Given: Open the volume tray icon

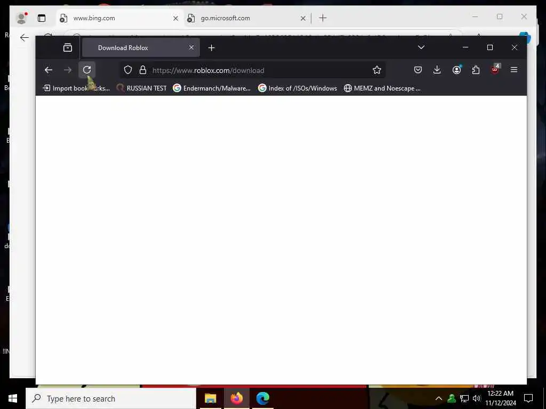Looking at the screenshot, I should [x=477, y=398].
